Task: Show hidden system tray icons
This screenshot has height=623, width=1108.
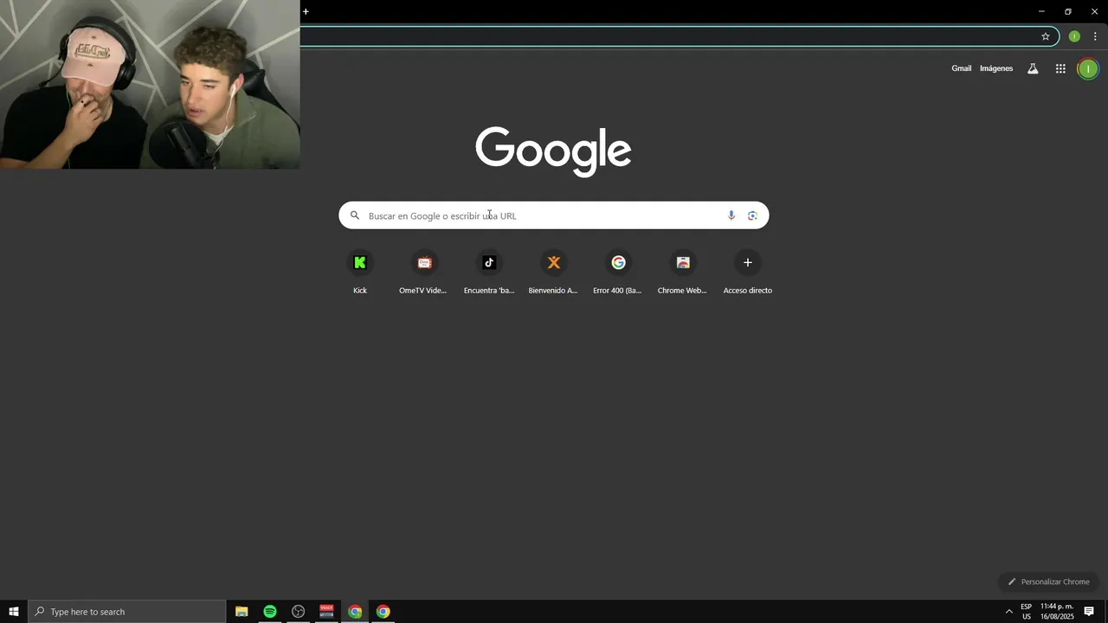Action: point(1008,612)
